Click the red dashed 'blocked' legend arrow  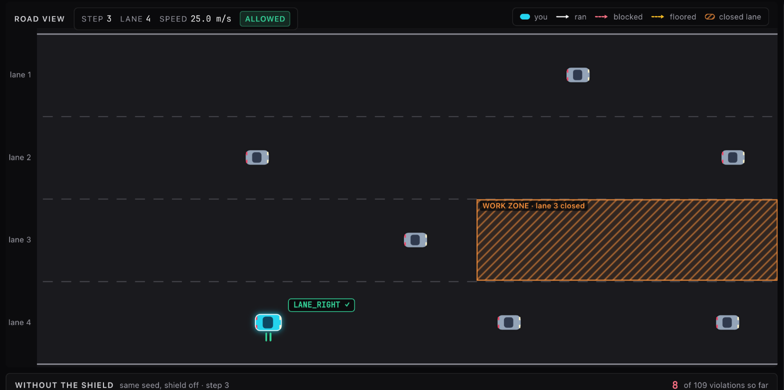(601, 17)
